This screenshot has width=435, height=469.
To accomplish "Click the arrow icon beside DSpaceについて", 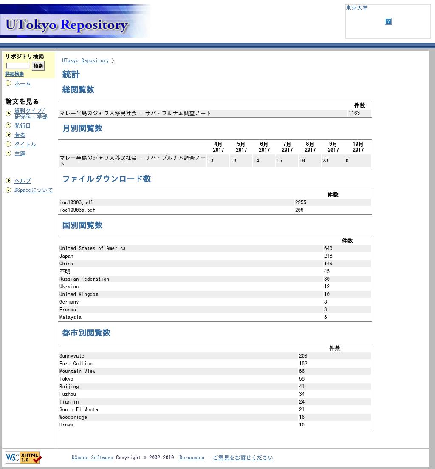I will coord(8,190).
